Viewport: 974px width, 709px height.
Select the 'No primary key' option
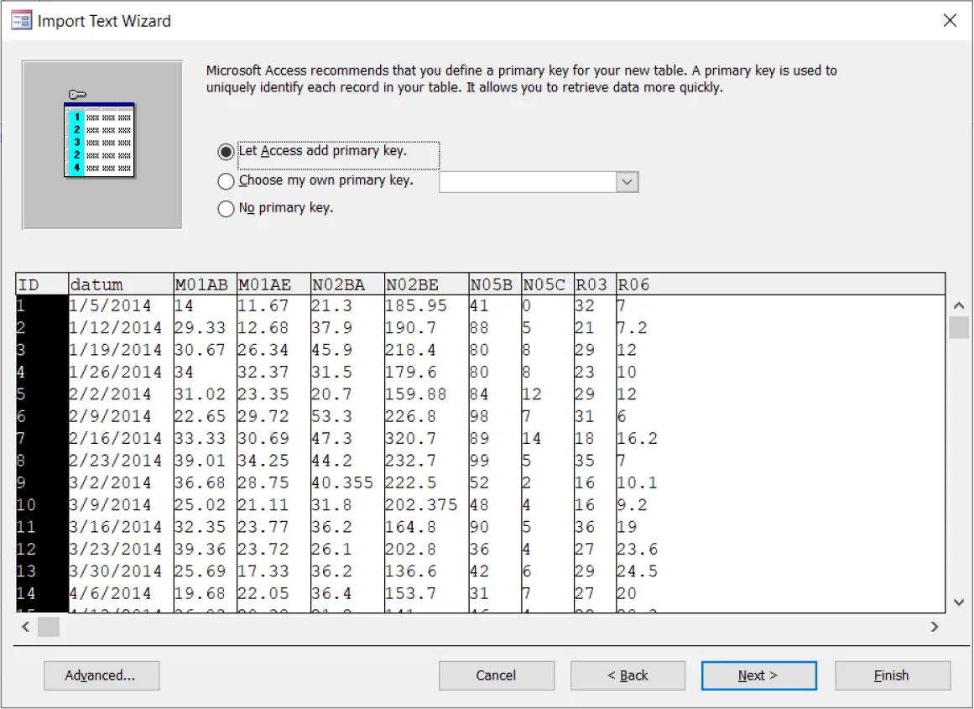coord(226,208)
